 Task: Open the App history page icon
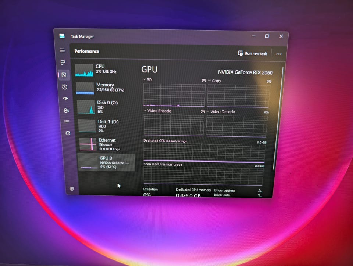point(65,87)
